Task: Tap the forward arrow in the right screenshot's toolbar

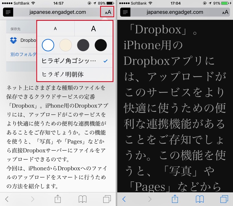Action: 150,199
